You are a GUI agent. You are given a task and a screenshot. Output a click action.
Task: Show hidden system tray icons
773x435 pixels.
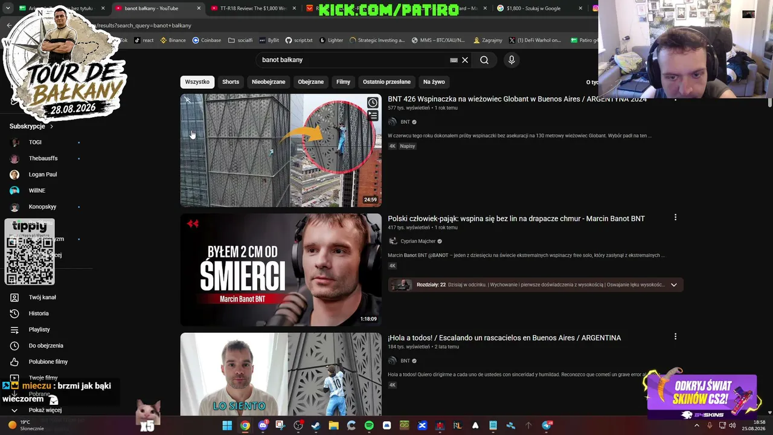coord(696,425)
